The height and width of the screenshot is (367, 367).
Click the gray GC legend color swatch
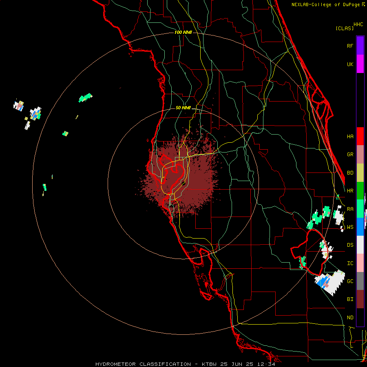click(x=360, y=281)
